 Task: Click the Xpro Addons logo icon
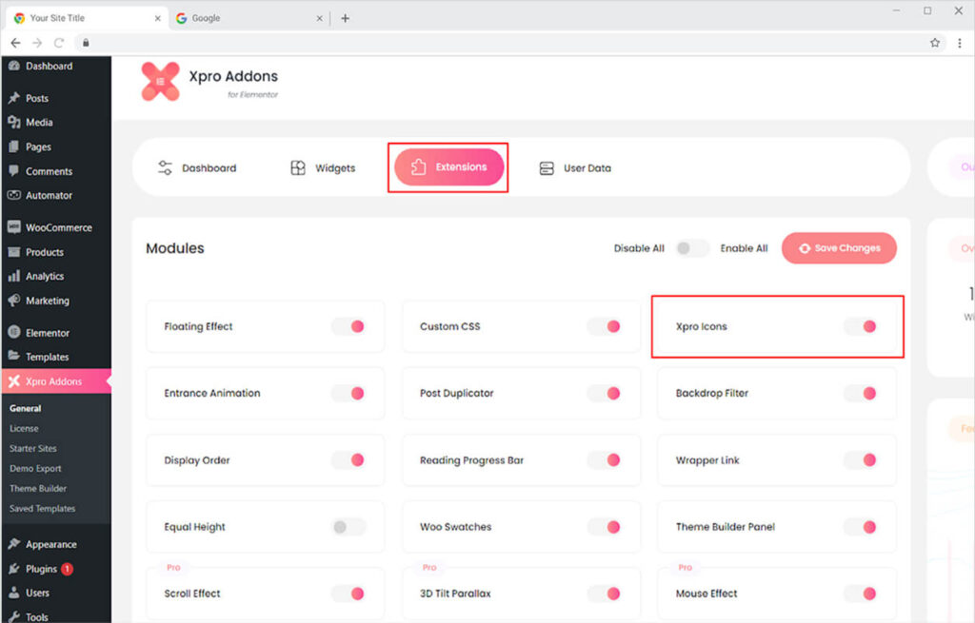coord(160,82)
